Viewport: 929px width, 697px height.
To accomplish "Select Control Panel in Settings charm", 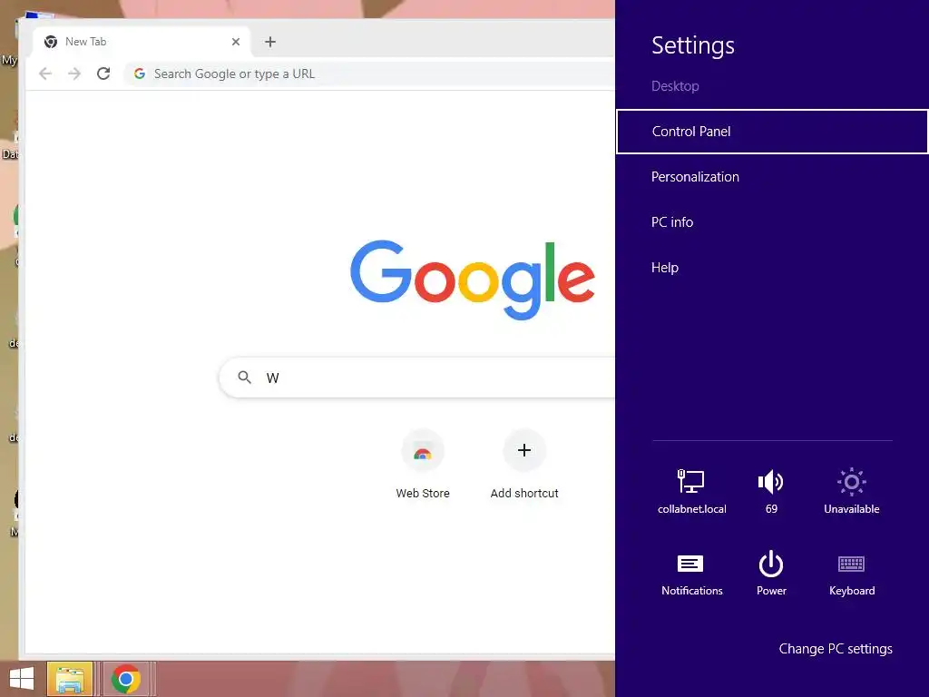I will pyautogui.click(x=772, y=132).
